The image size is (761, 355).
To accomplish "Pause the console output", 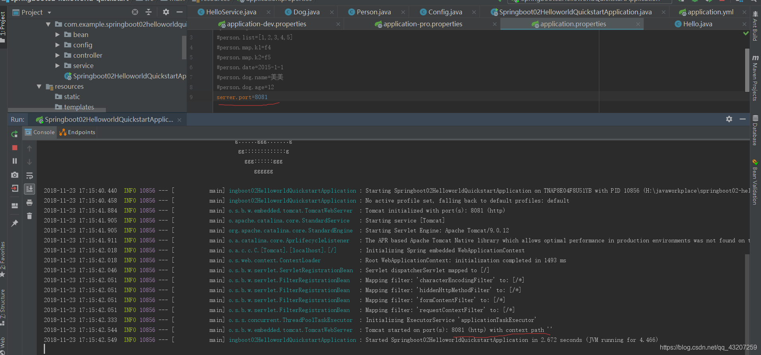I will pos(15,161).
